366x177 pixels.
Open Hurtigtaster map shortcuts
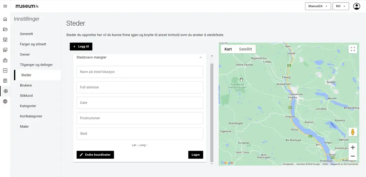tap(288, 164)
